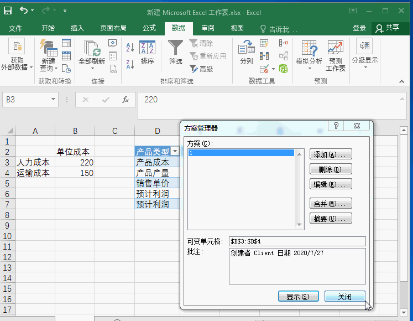Open the 产品类型 filter dropdown
Screen dimensions: 413x321
click(x=175, y=151)
